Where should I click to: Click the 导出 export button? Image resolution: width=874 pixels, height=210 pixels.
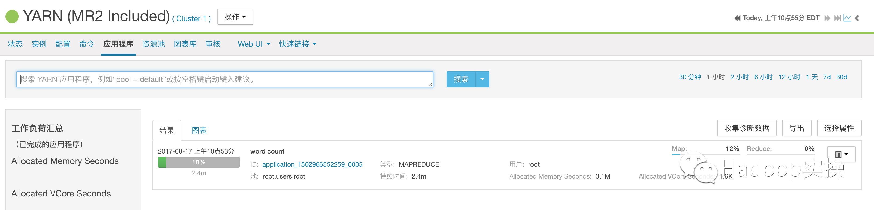tap(796, 128)
